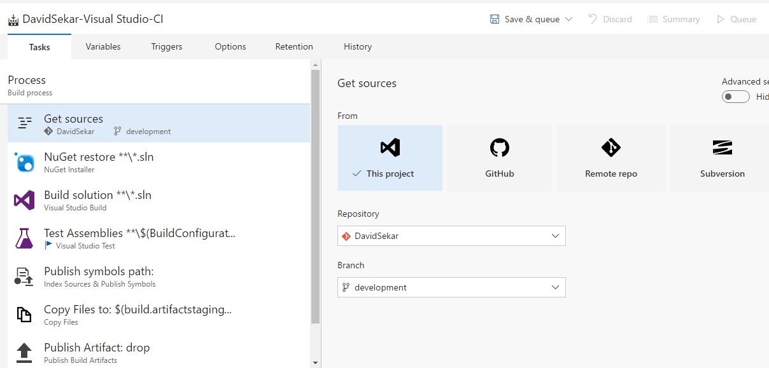This screenshot has width=769, height=368.
Task: Click the Repository dropdown chevron arrow
Action: point(556,236)
